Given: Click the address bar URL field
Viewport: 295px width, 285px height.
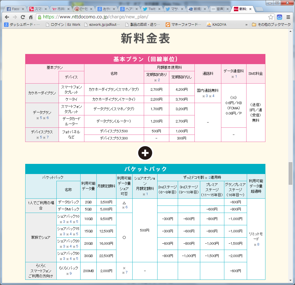Looking at the screenshot, I should (x=153, y=17).
